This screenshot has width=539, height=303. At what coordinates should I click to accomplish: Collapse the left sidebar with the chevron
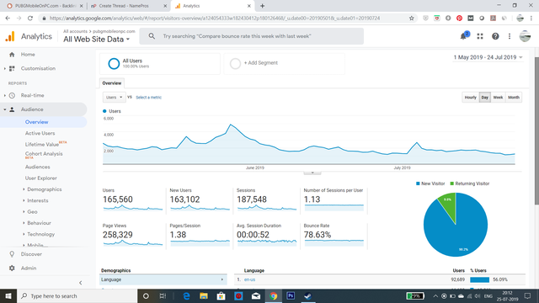tap(81, 283)
